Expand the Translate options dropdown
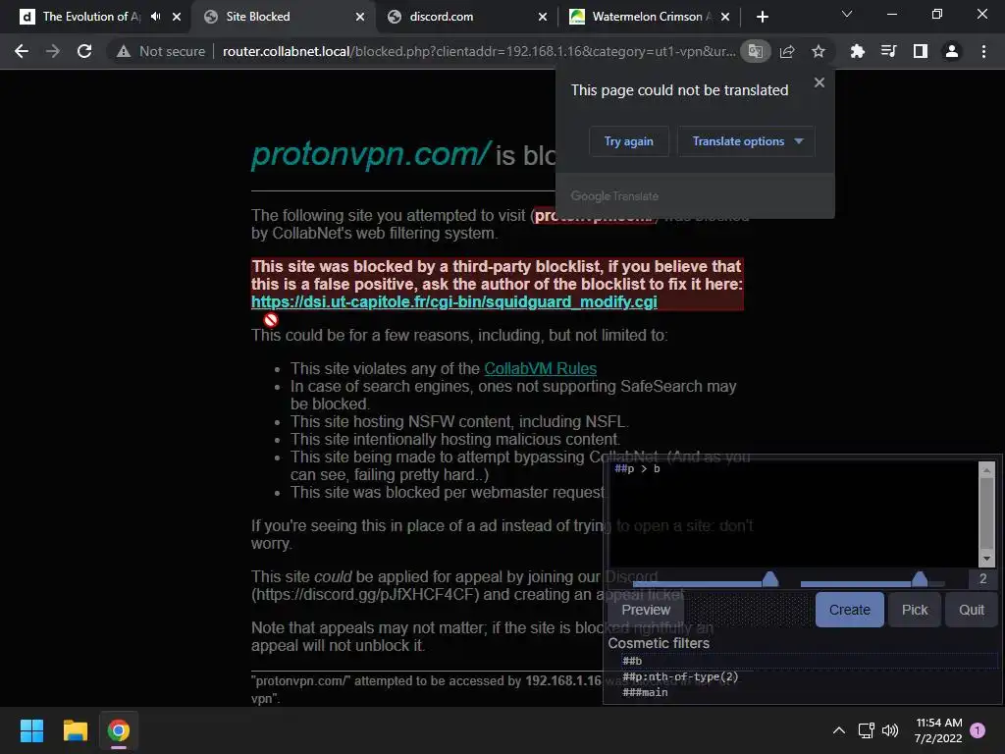 click(x=746, y=141)
